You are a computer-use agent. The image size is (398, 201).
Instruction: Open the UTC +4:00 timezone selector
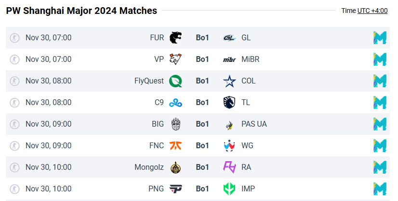pyautogui.click(x=372, y=11)
